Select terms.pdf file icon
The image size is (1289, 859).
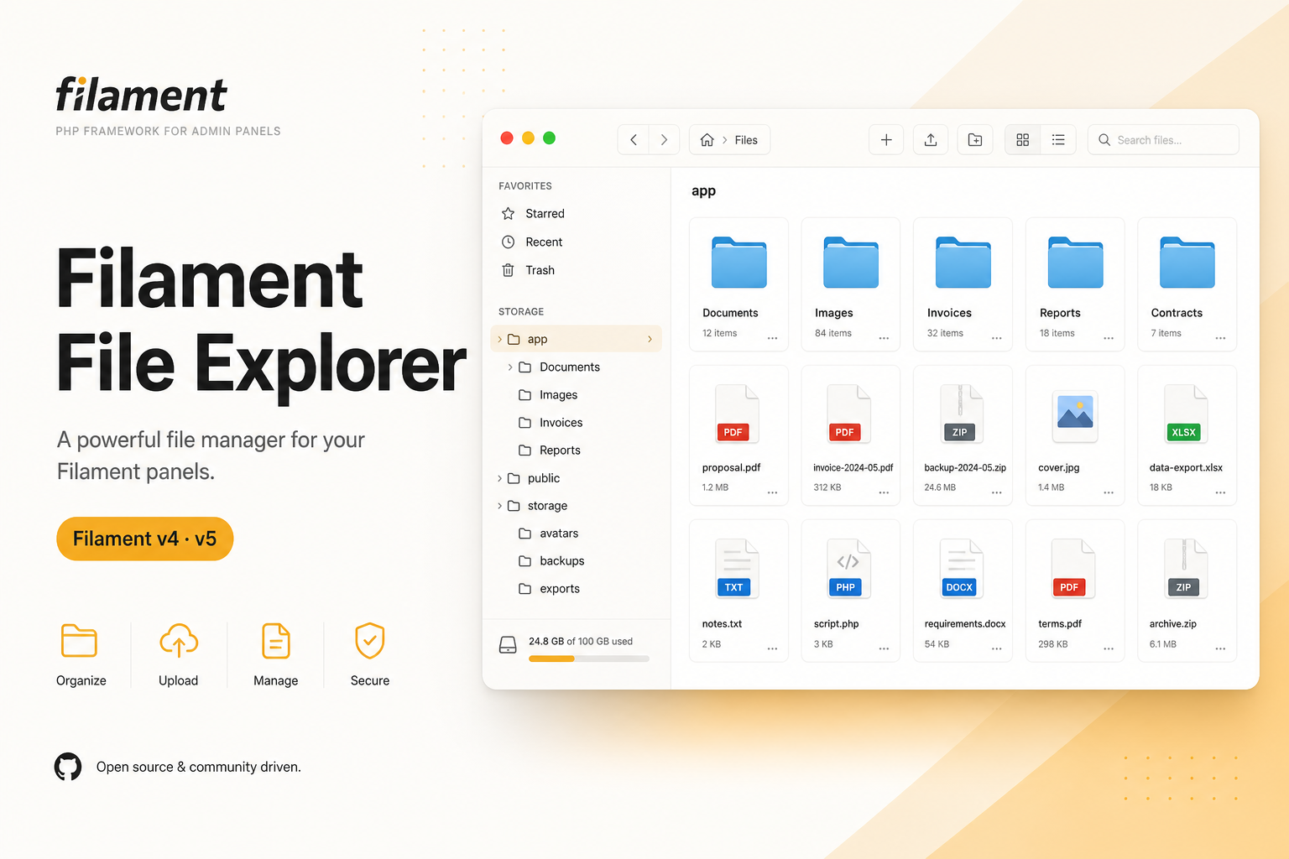click(x=1073, y=569)
